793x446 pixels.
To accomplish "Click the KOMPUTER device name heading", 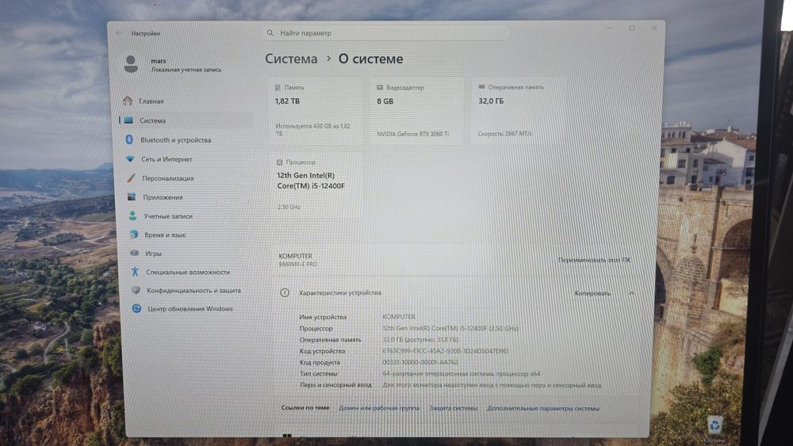I will click(x=295, y=256).
